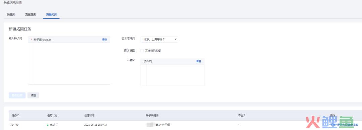Viewport: 362px width, 130px height.
Task: Click the info icon beside 完成 status
Action: pos(57,125)
